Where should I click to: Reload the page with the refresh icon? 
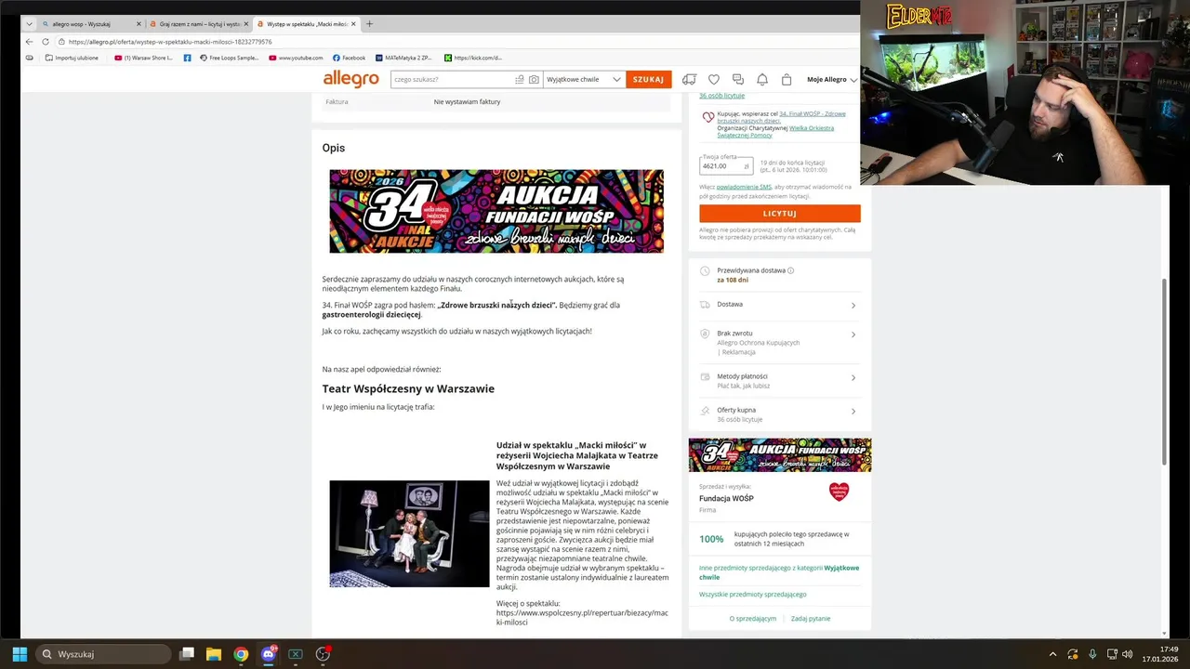click(45, 42)
